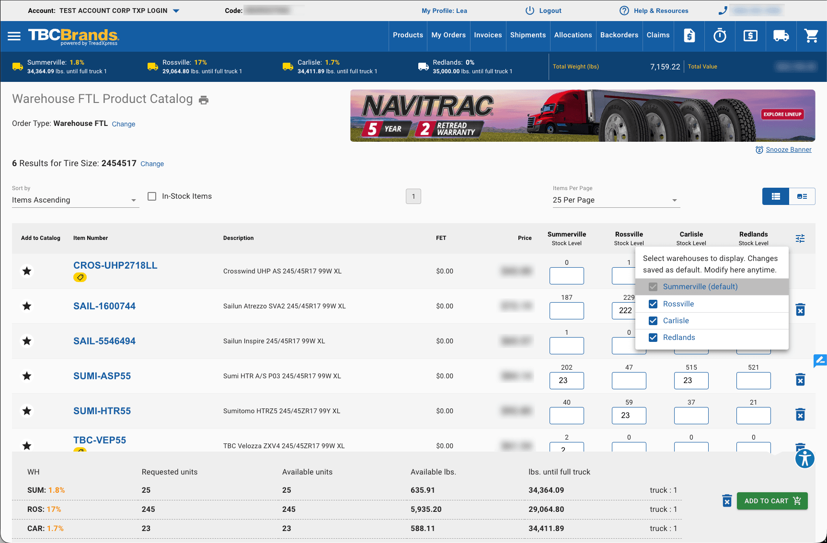Switch to list view layout

776,196
